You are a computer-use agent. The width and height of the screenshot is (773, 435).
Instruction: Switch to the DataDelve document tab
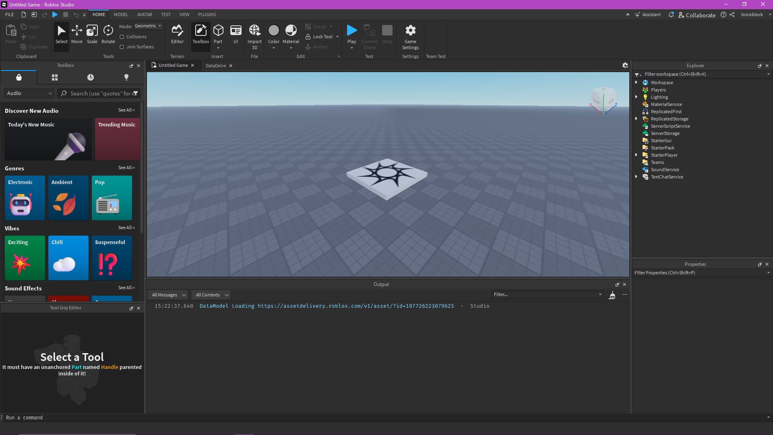click(x=216, y=66)
